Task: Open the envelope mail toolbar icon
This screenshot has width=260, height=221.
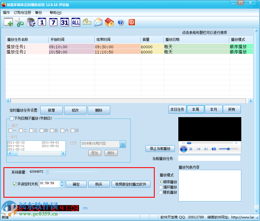Action: point(98,22)
